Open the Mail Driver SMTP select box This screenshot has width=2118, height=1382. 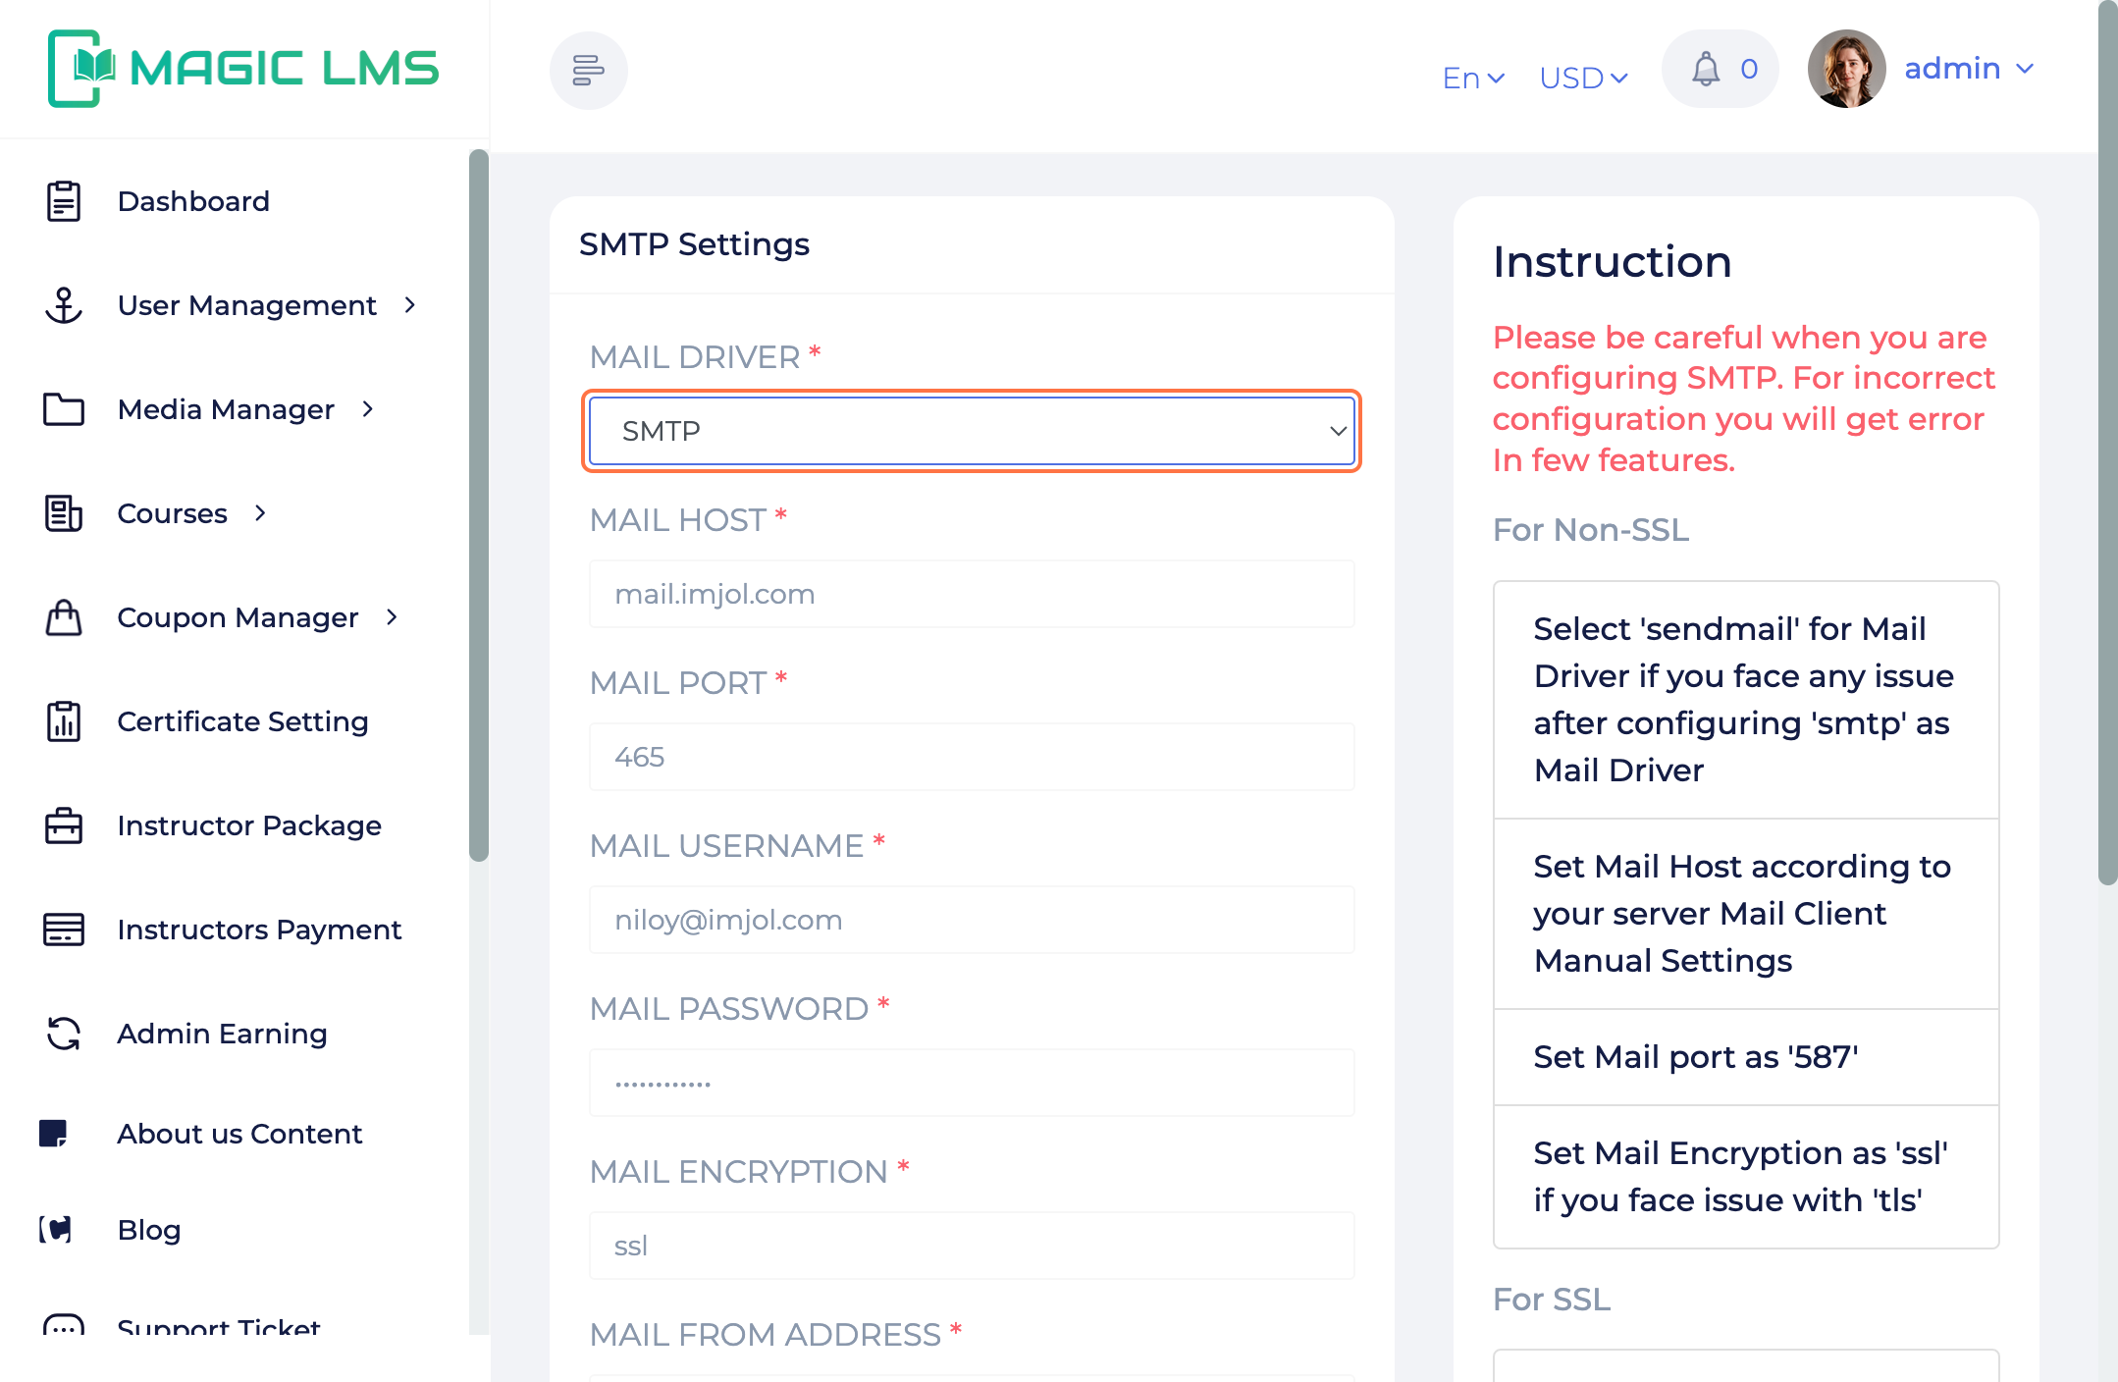coord(972,431)
